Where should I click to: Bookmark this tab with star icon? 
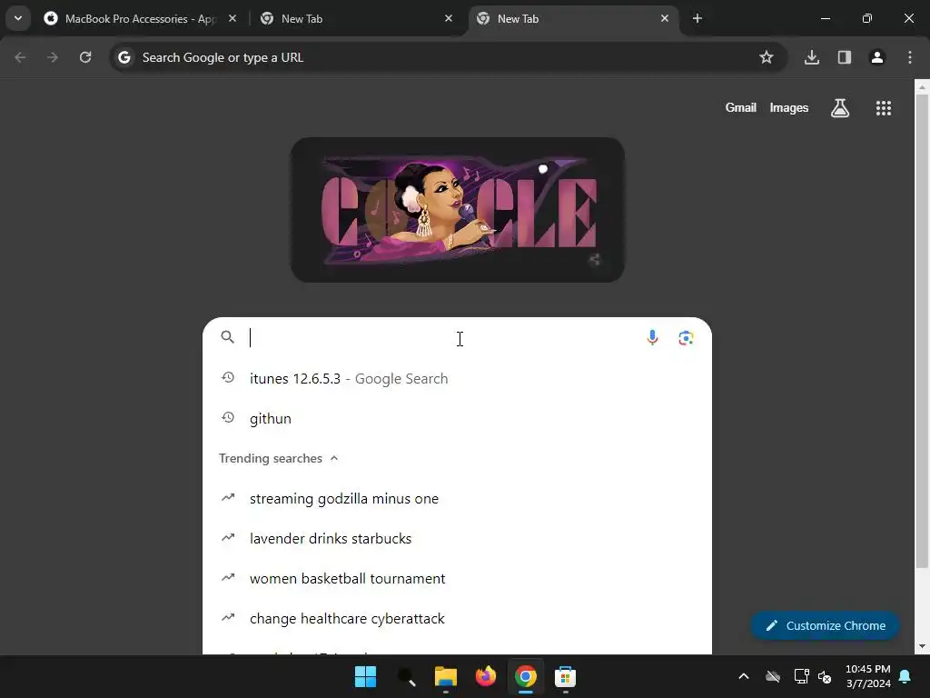[767, 57]
